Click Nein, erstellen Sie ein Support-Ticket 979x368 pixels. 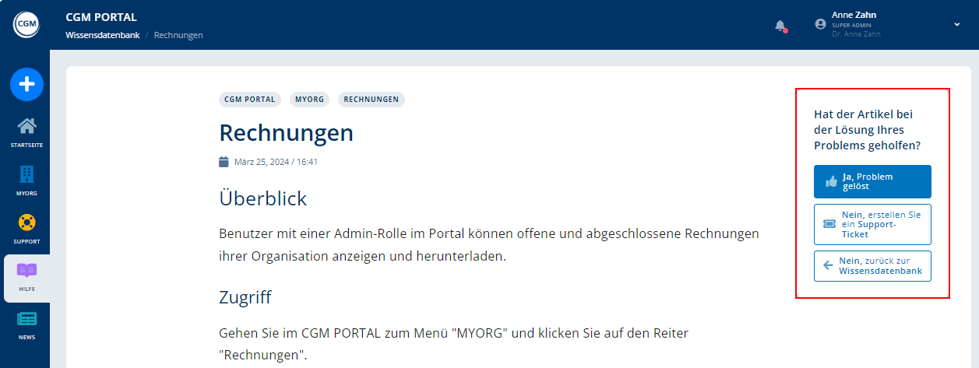[x=872, y=224]
